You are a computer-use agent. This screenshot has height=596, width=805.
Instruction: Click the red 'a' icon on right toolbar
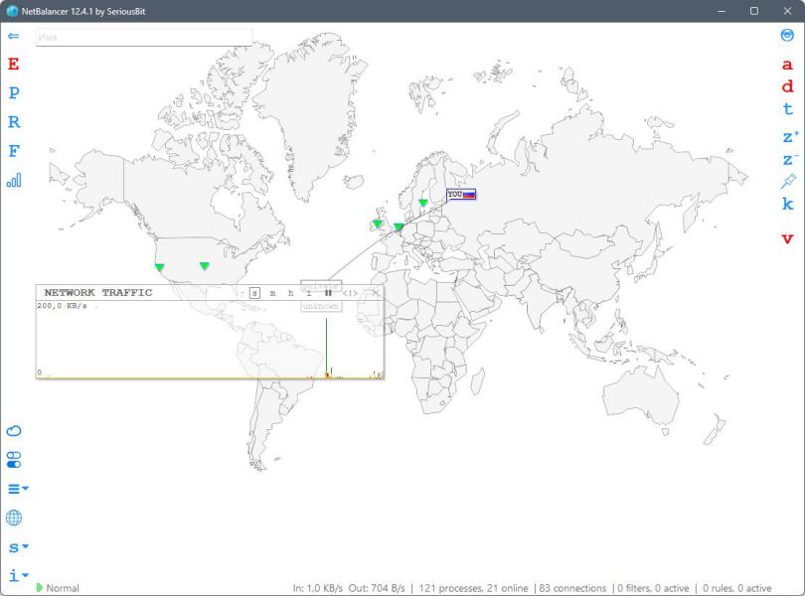click(x=787, y=65)
